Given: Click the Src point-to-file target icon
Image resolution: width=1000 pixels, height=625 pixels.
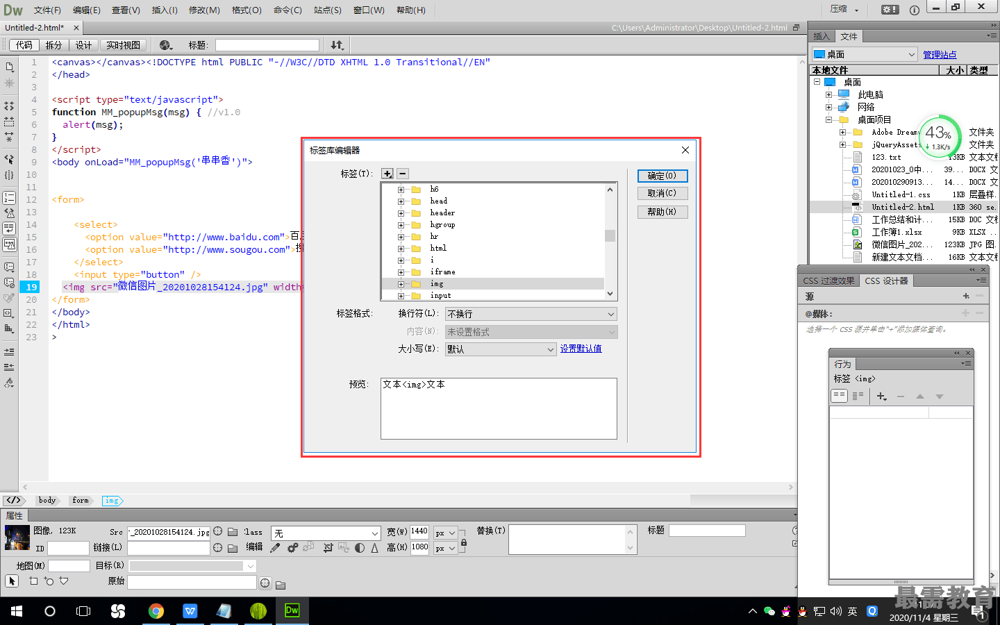Looking at the screenshot, I should [218, 531].
